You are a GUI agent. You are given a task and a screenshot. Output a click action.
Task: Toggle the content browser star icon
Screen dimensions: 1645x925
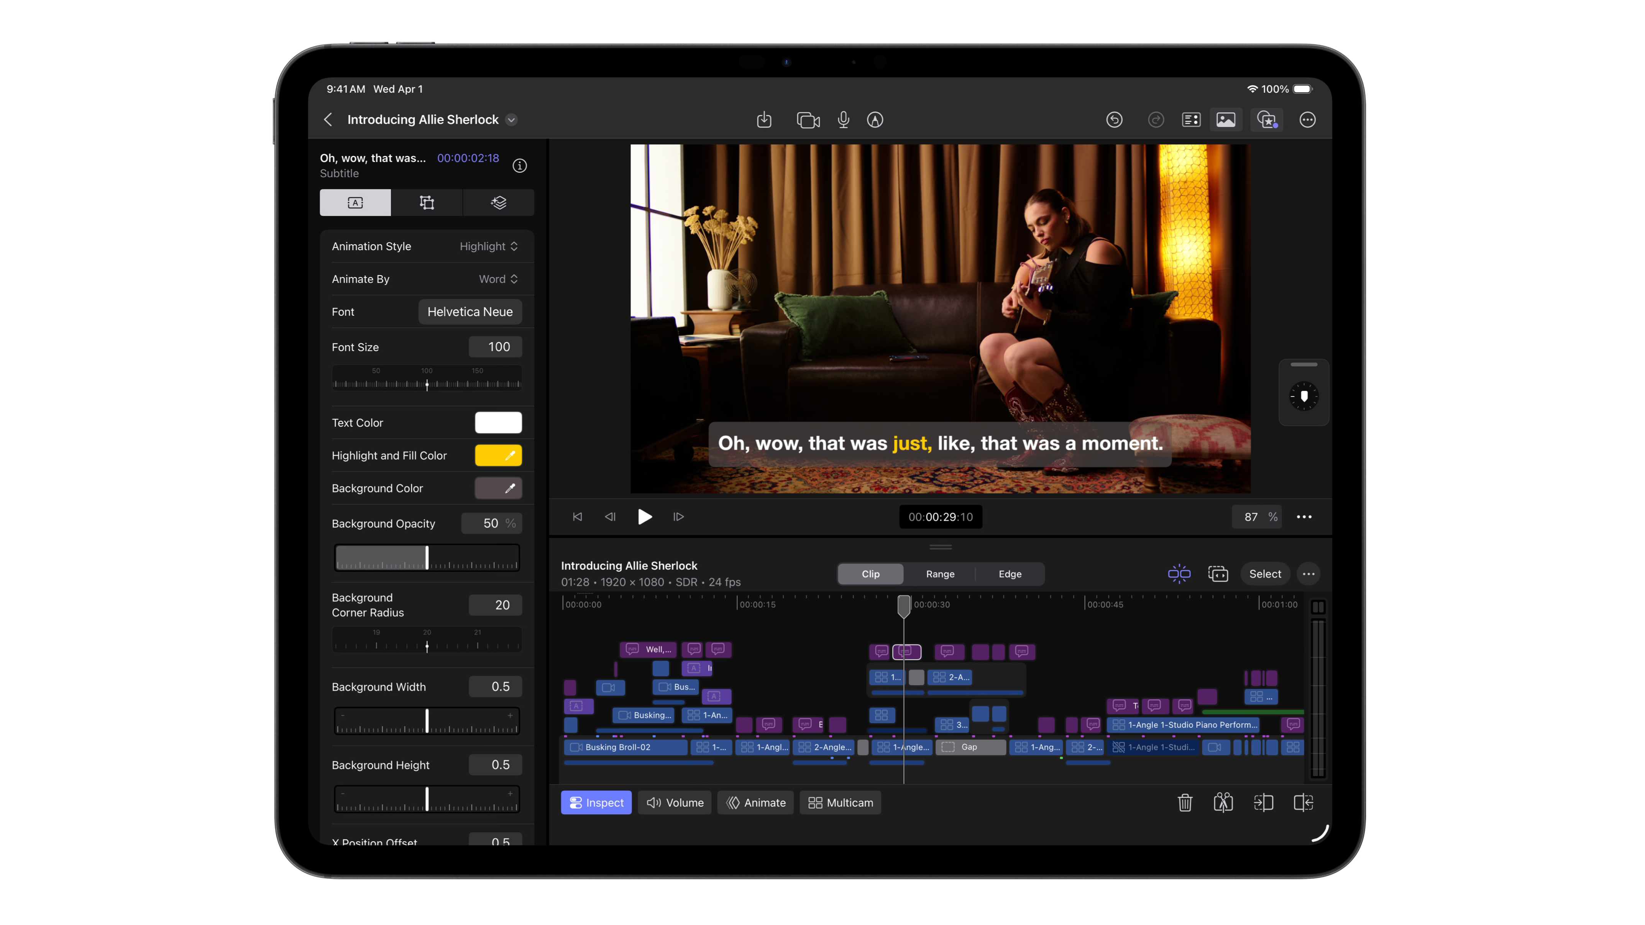[1267, 120]
